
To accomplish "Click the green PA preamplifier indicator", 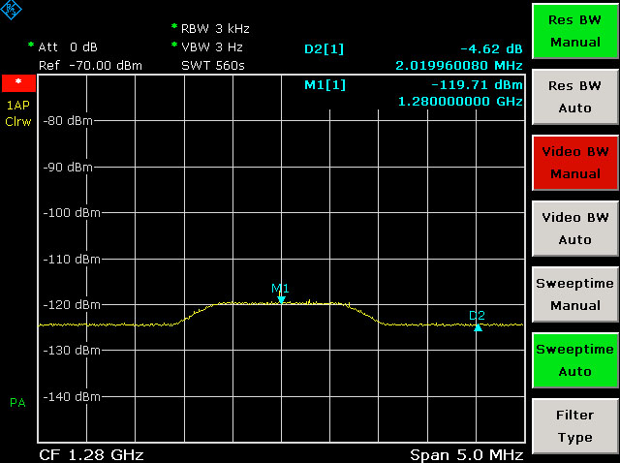I will pyautogui.click(x=17, y=403).
